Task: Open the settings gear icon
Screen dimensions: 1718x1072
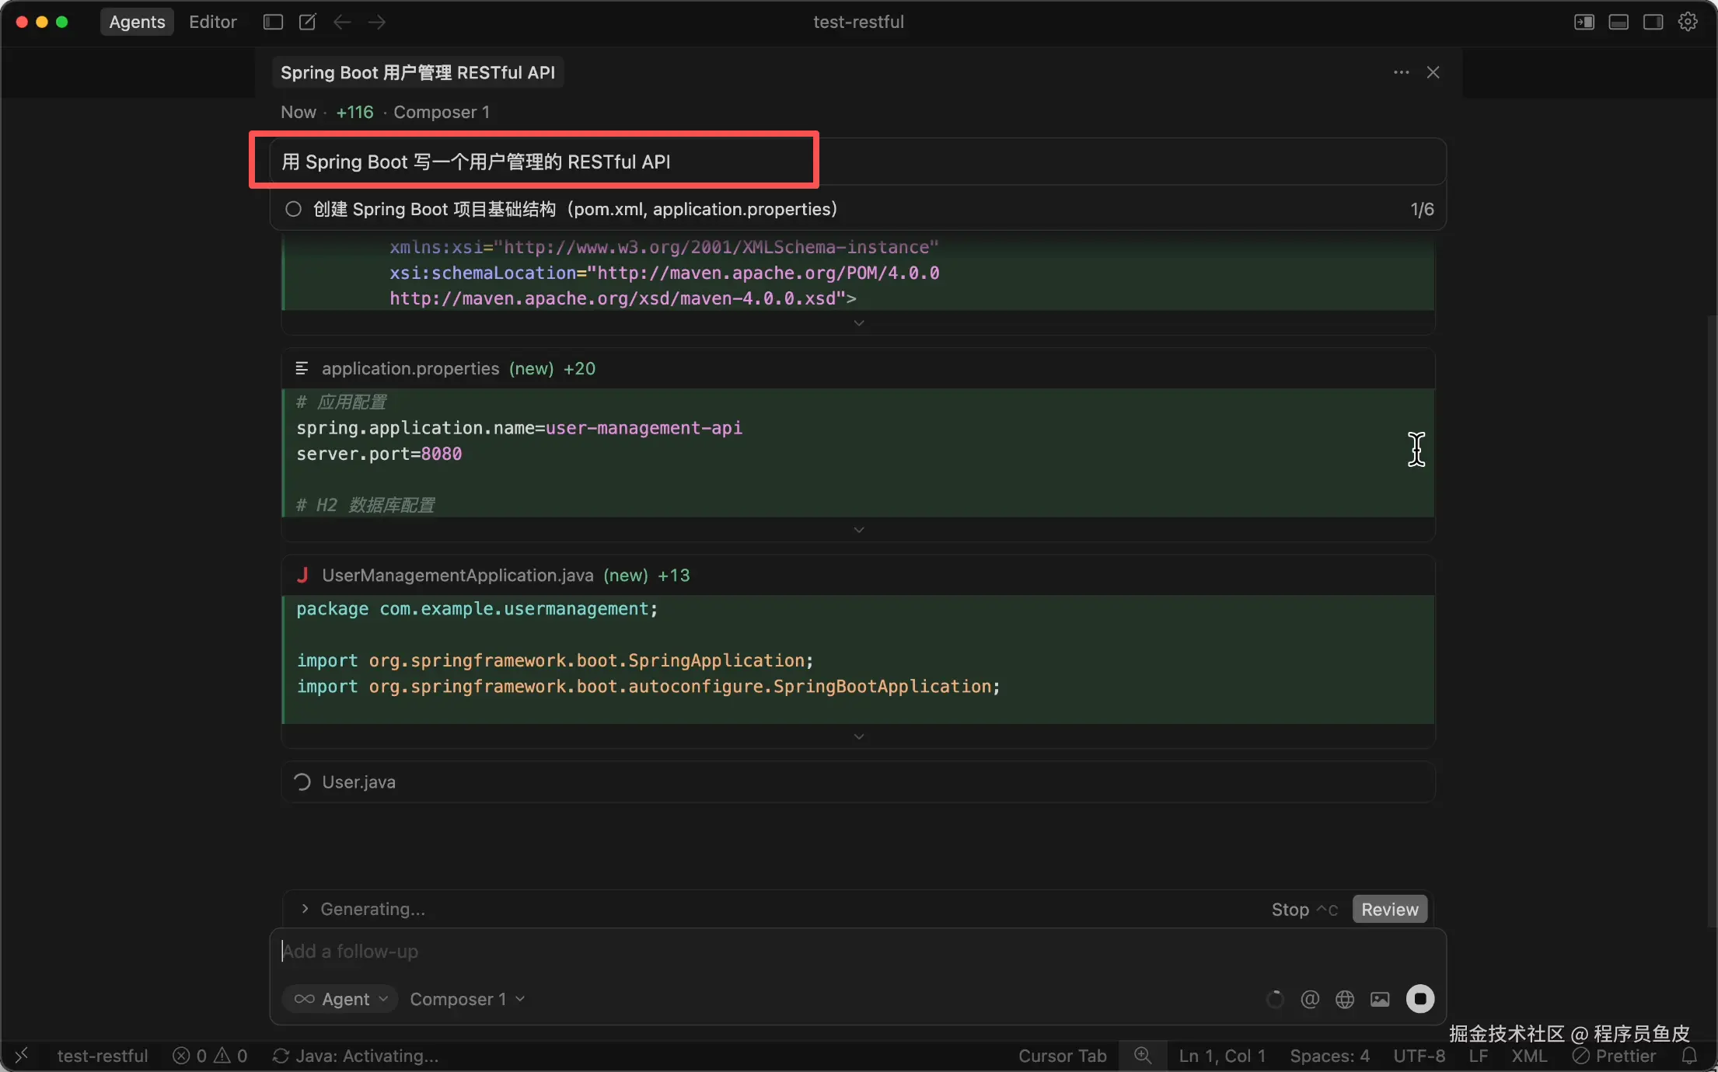Action: 1688,22
